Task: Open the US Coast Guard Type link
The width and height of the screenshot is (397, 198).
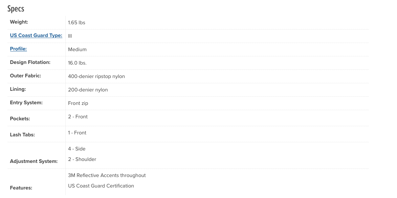Action: coord(36,35)
